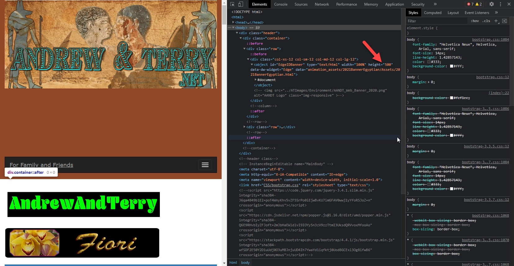Screen dimensions: 514x266
Task: Click the AndrewAndTerry green logo banner
Action: 83,205
